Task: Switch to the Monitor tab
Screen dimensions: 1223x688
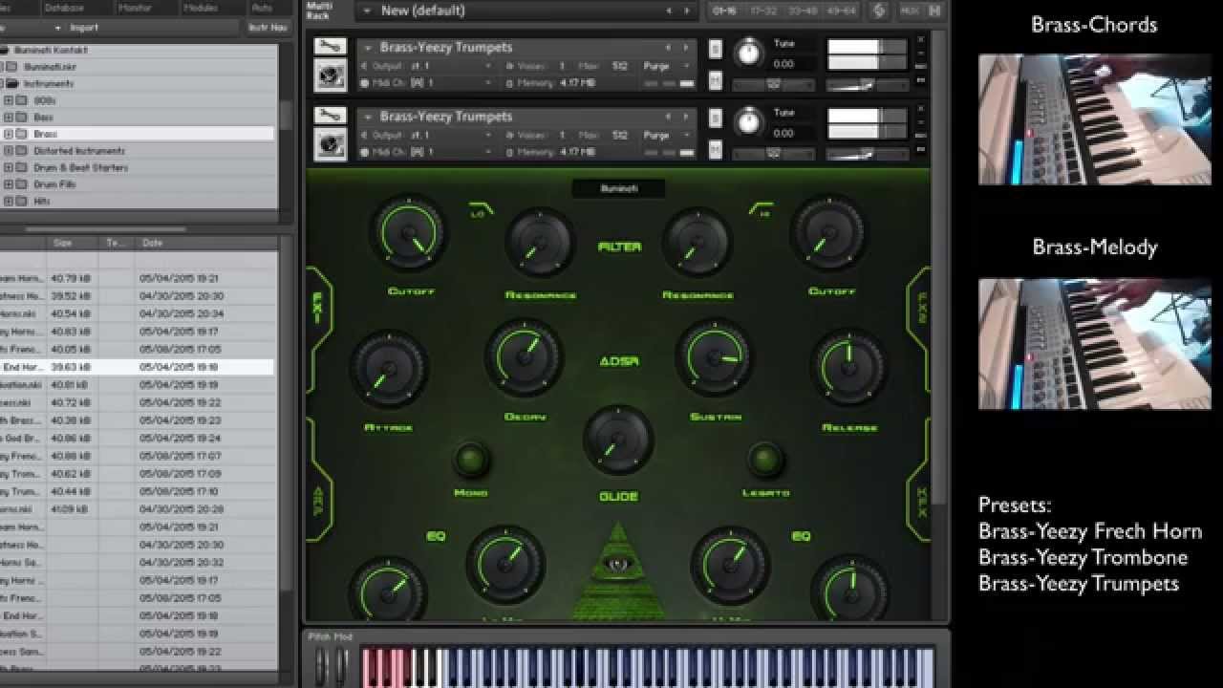Action: click(135, 8)
